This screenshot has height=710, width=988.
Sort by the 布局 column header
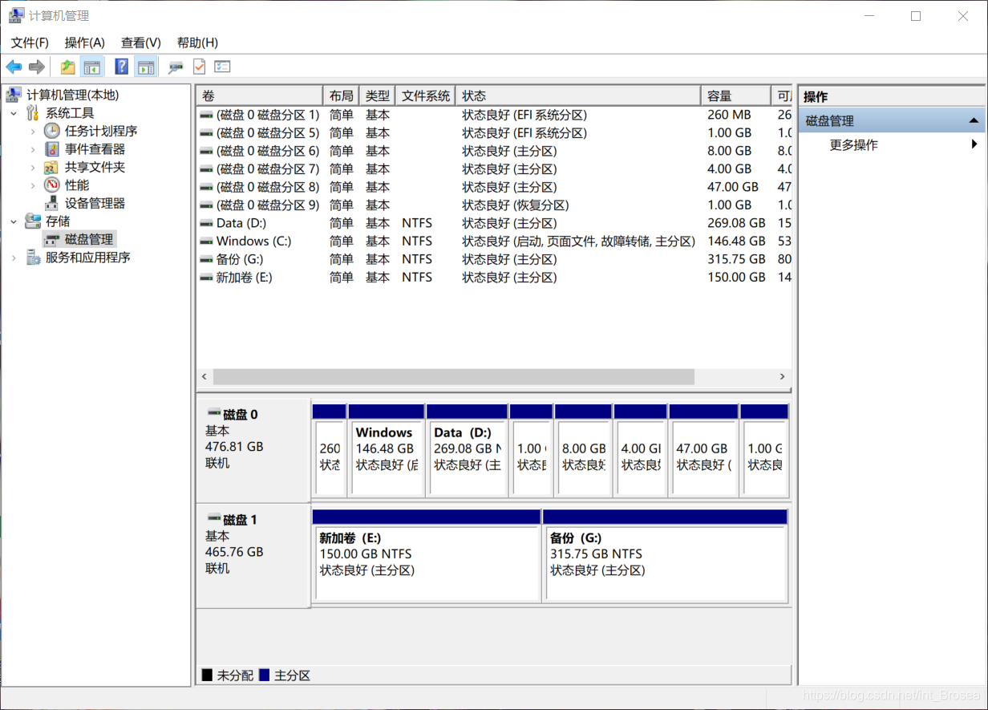pyautogui.click(x=341, y=95)
